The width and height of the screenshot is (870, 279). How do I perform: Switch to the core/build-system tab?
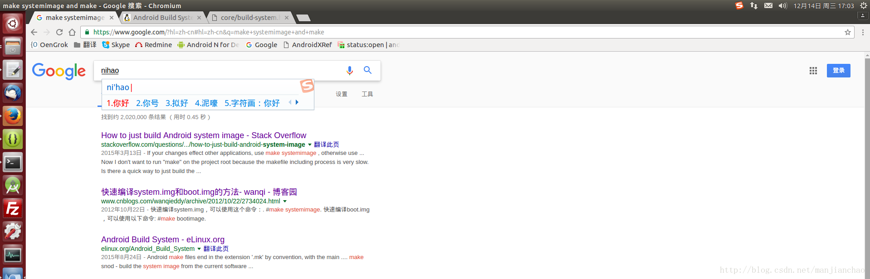(250, 18)
